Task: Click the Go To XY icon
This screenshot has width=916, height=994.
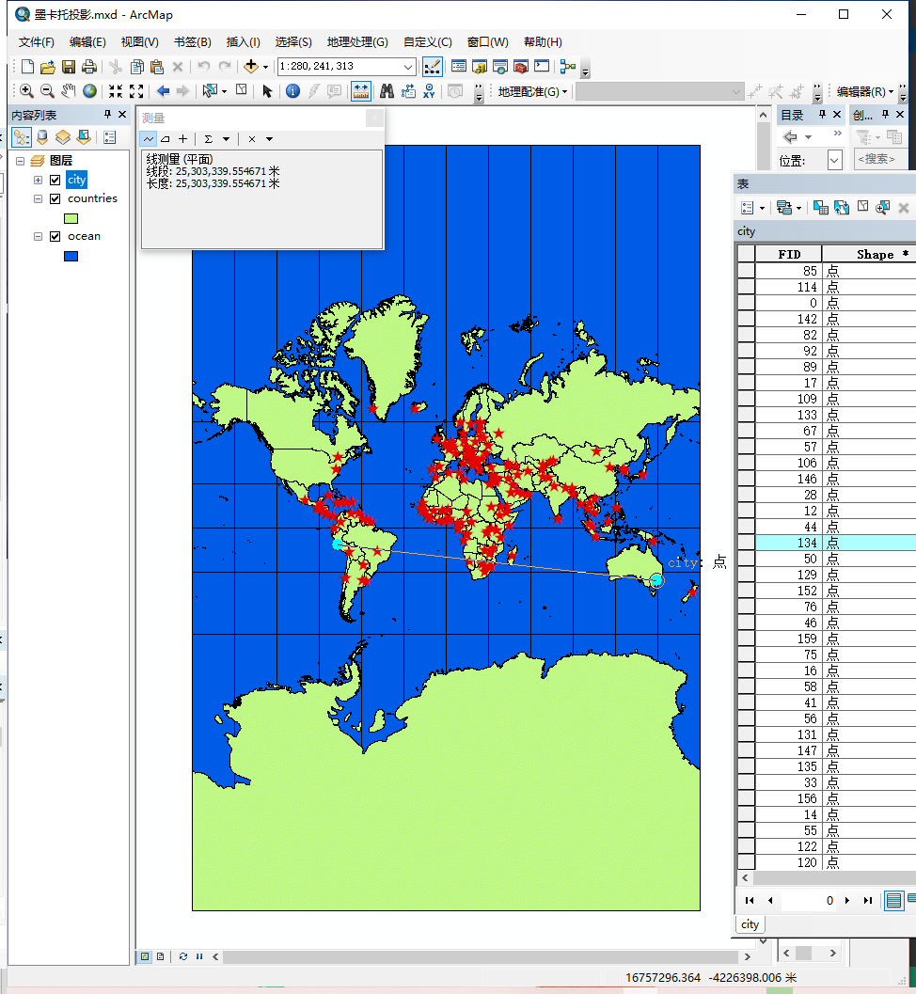Action: pos(430,91)
